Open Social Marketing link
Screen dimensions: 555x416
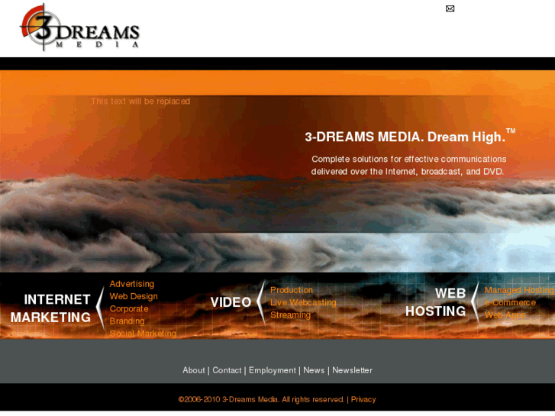click(143, 334)
